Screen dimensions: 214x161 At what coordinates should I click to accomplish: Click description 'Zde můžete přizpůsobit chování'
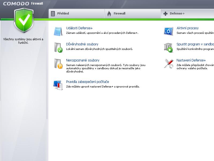coord(195,65)
